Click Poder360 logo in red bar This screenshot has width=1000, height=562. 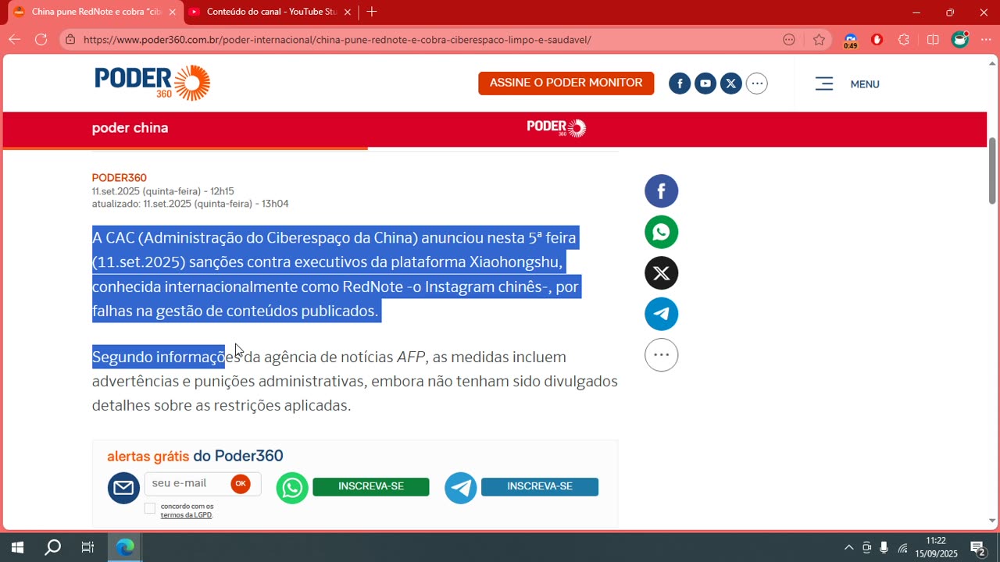tap(556, 128)
